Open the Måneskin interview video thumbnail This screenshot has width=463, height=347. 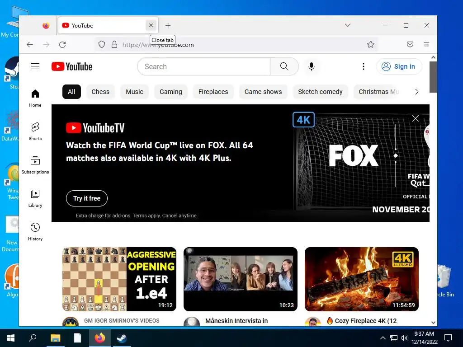point(241,279)
